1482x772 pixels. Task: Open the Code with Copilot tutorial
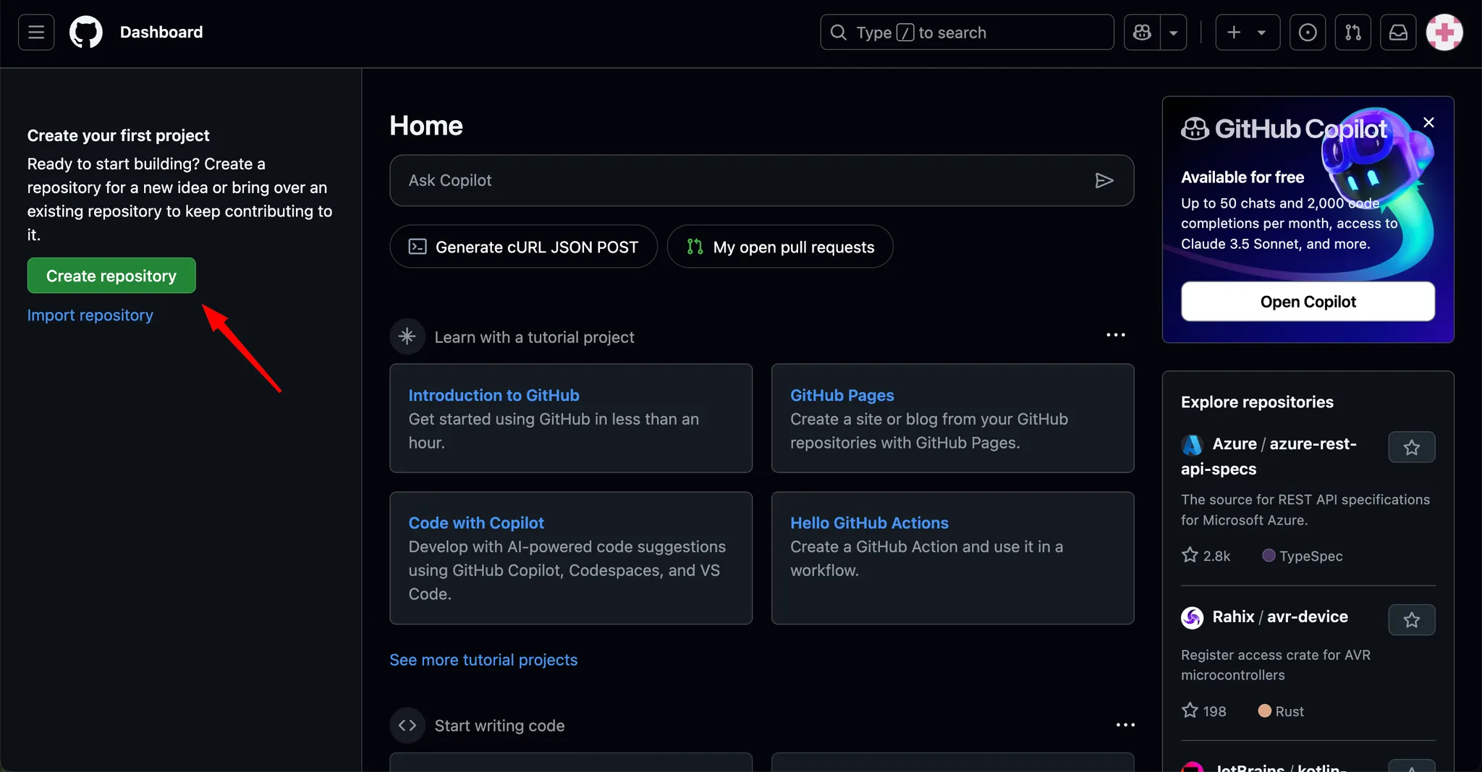[476, 523]
